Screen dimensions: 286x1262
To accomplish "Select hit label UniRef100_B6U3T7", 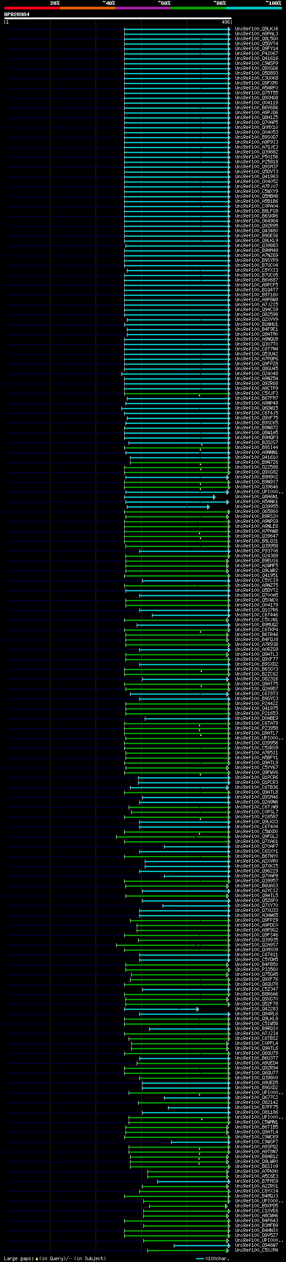I will click(257, 1059).
